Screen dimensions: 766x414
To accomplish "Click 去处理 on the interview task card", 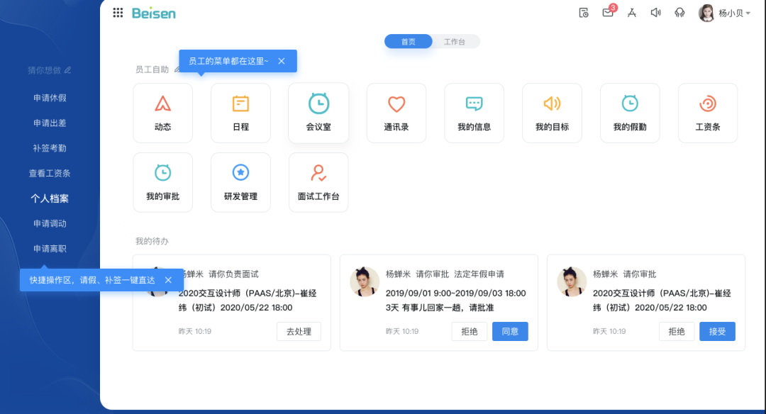I will [299, 332].
